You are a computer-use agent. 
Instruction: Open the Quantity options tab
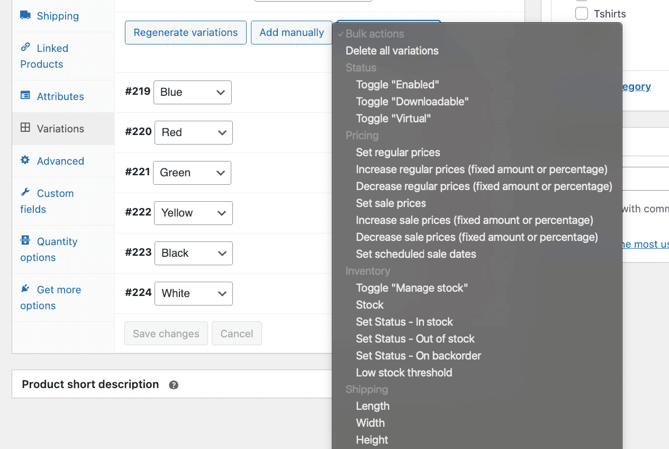click(63, 249)
